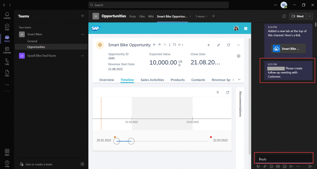The image size is (317, 169).
Task: Click in the Search box
Action: click(x=158, y=5)
